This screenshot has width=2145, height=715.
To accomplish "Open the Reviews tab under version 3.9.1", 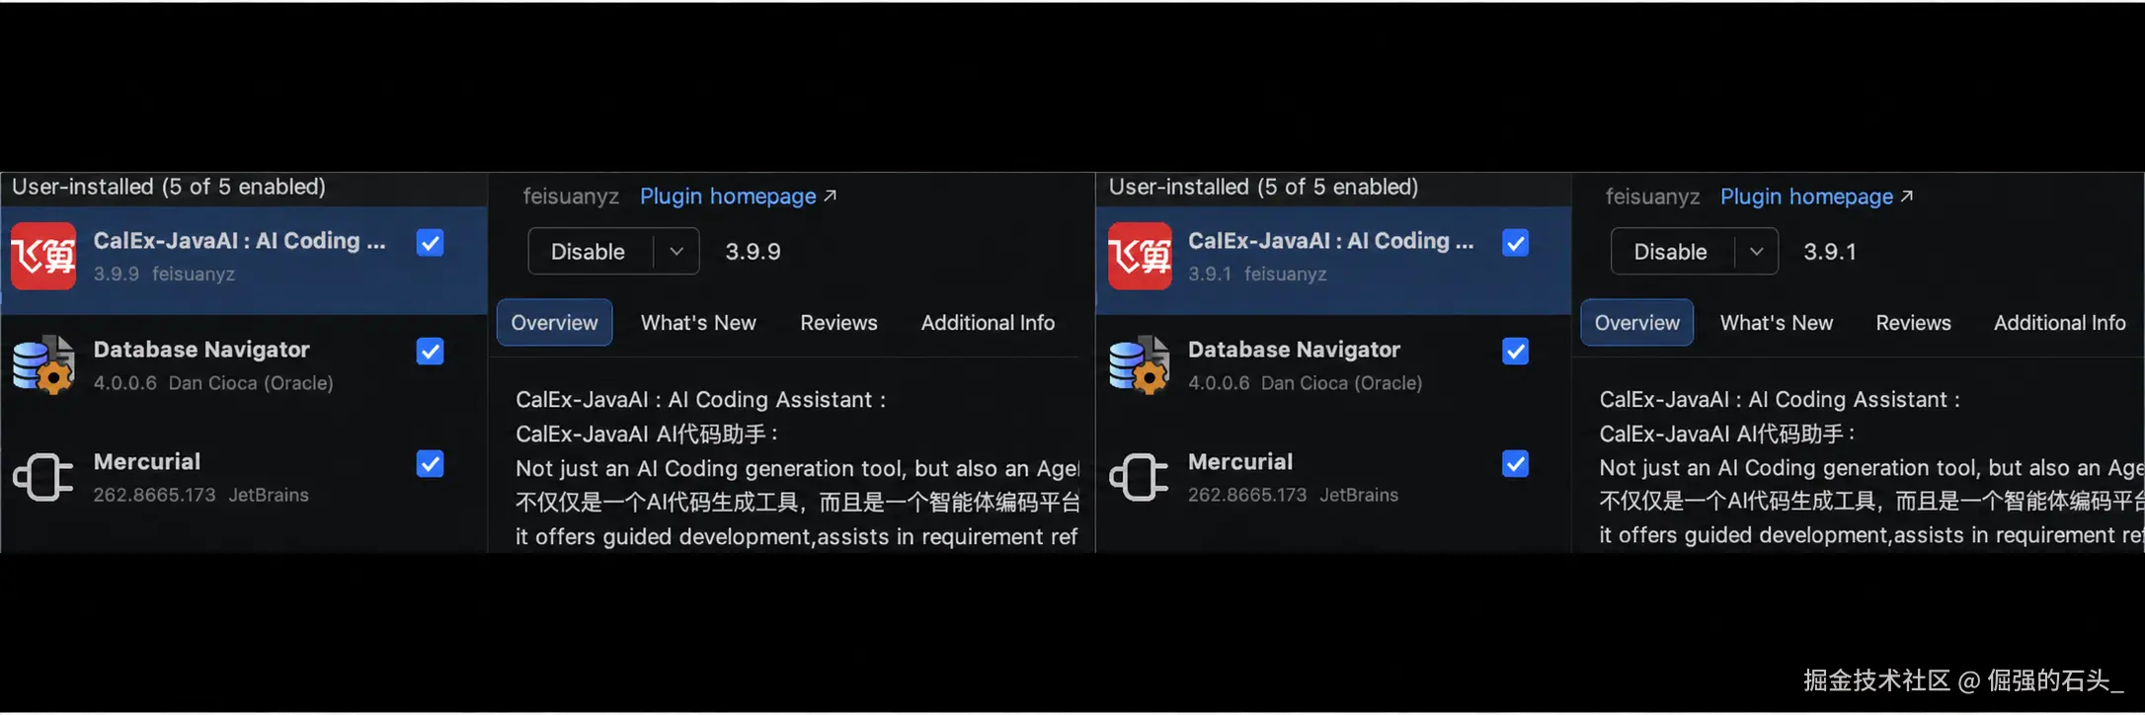I will 1913,323.
